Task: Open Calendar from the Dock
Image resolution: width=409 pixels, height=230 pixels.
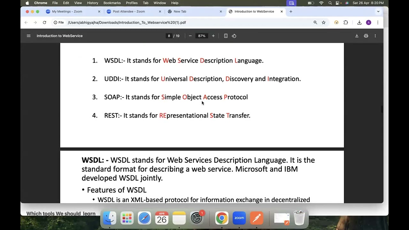Action: pyautogui.click(x=162, y=218)
